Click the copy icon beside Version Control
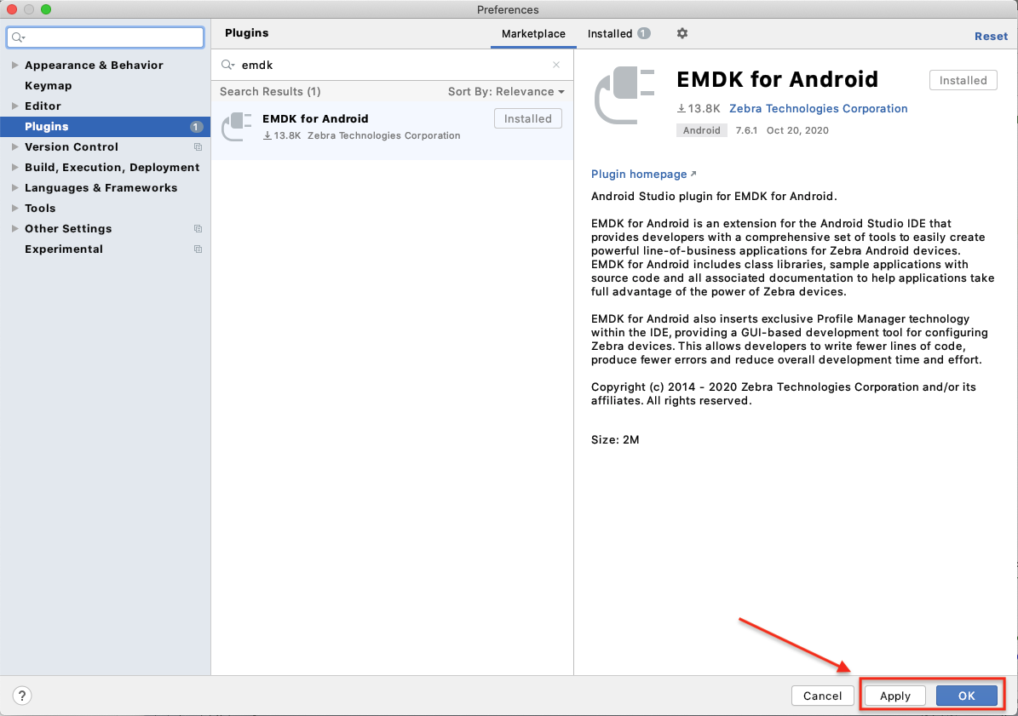 coord(198,147)
